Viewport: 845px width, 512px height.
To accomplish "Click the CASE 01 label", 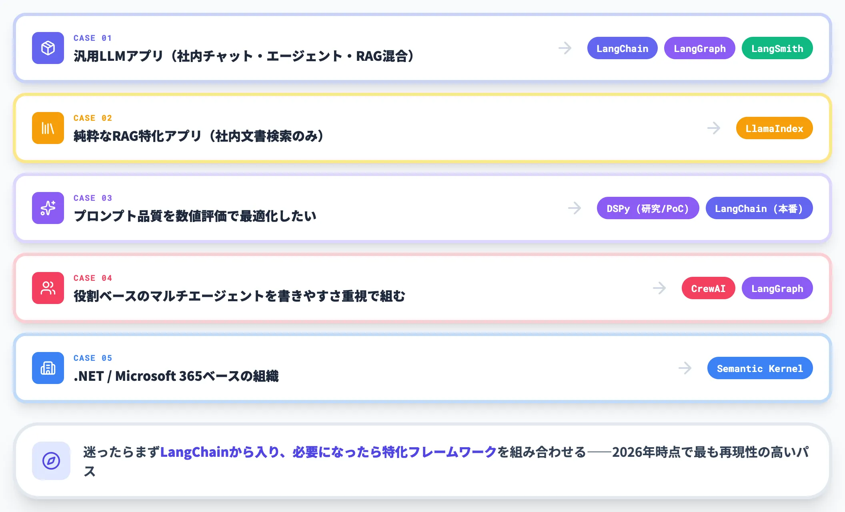I will click(x=93, y=38).
